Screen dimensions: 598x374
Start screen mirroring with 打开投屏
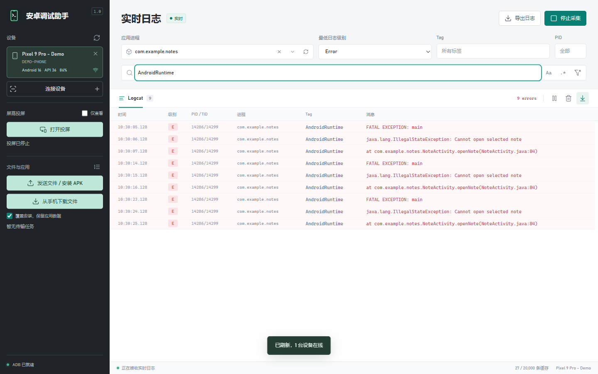(55, 130)
